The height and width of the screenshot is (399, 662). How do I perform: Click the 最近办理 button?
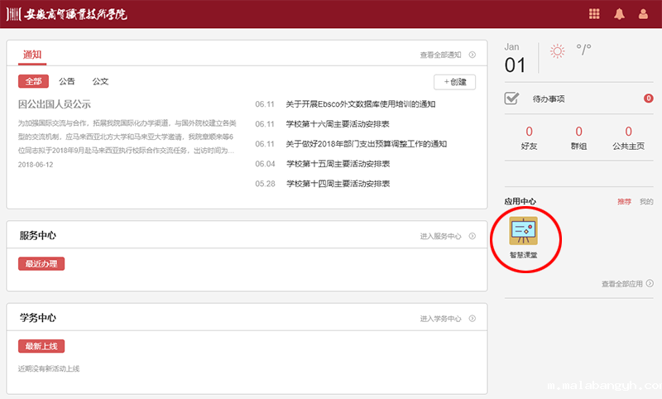[41, 263]
